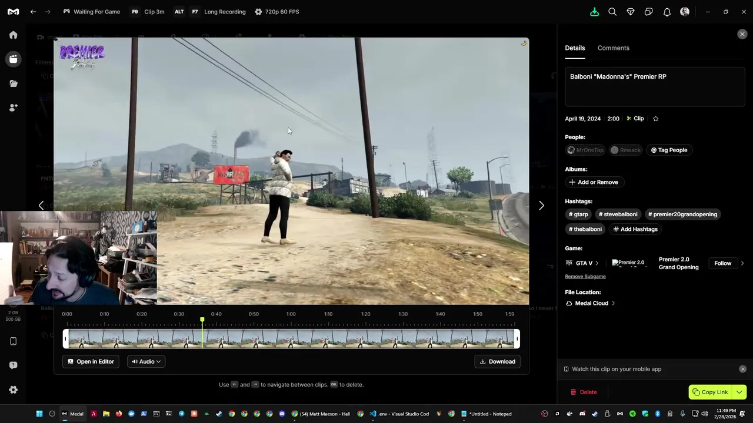Click the Premier 2.0 subgame thumbnail
Image resolution: width=753 pixels, height=423 pixels.
pyautogui.click(x=628, y=263)
